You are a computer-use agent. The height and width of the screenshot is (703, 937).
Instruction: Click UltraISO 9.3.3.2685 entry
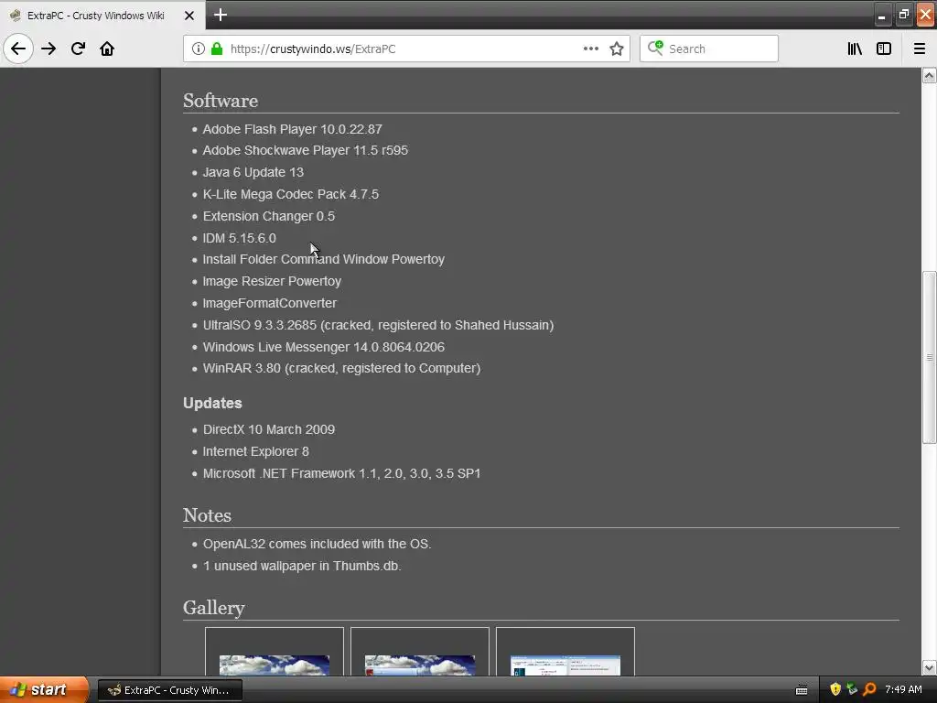[x=378, y=325]
